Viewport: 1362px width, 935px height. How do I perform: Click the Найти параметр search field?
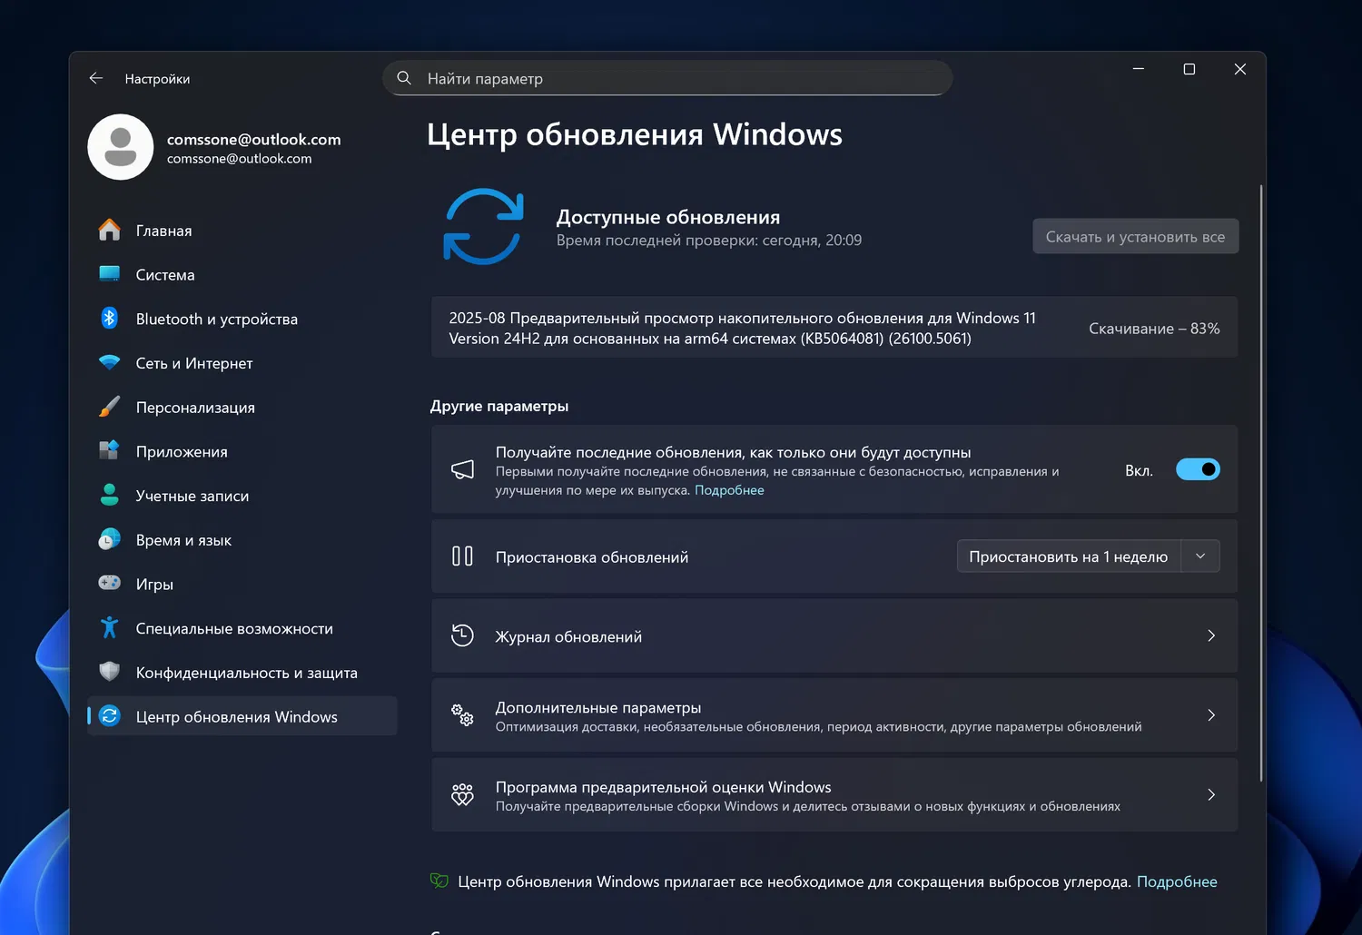667,78
